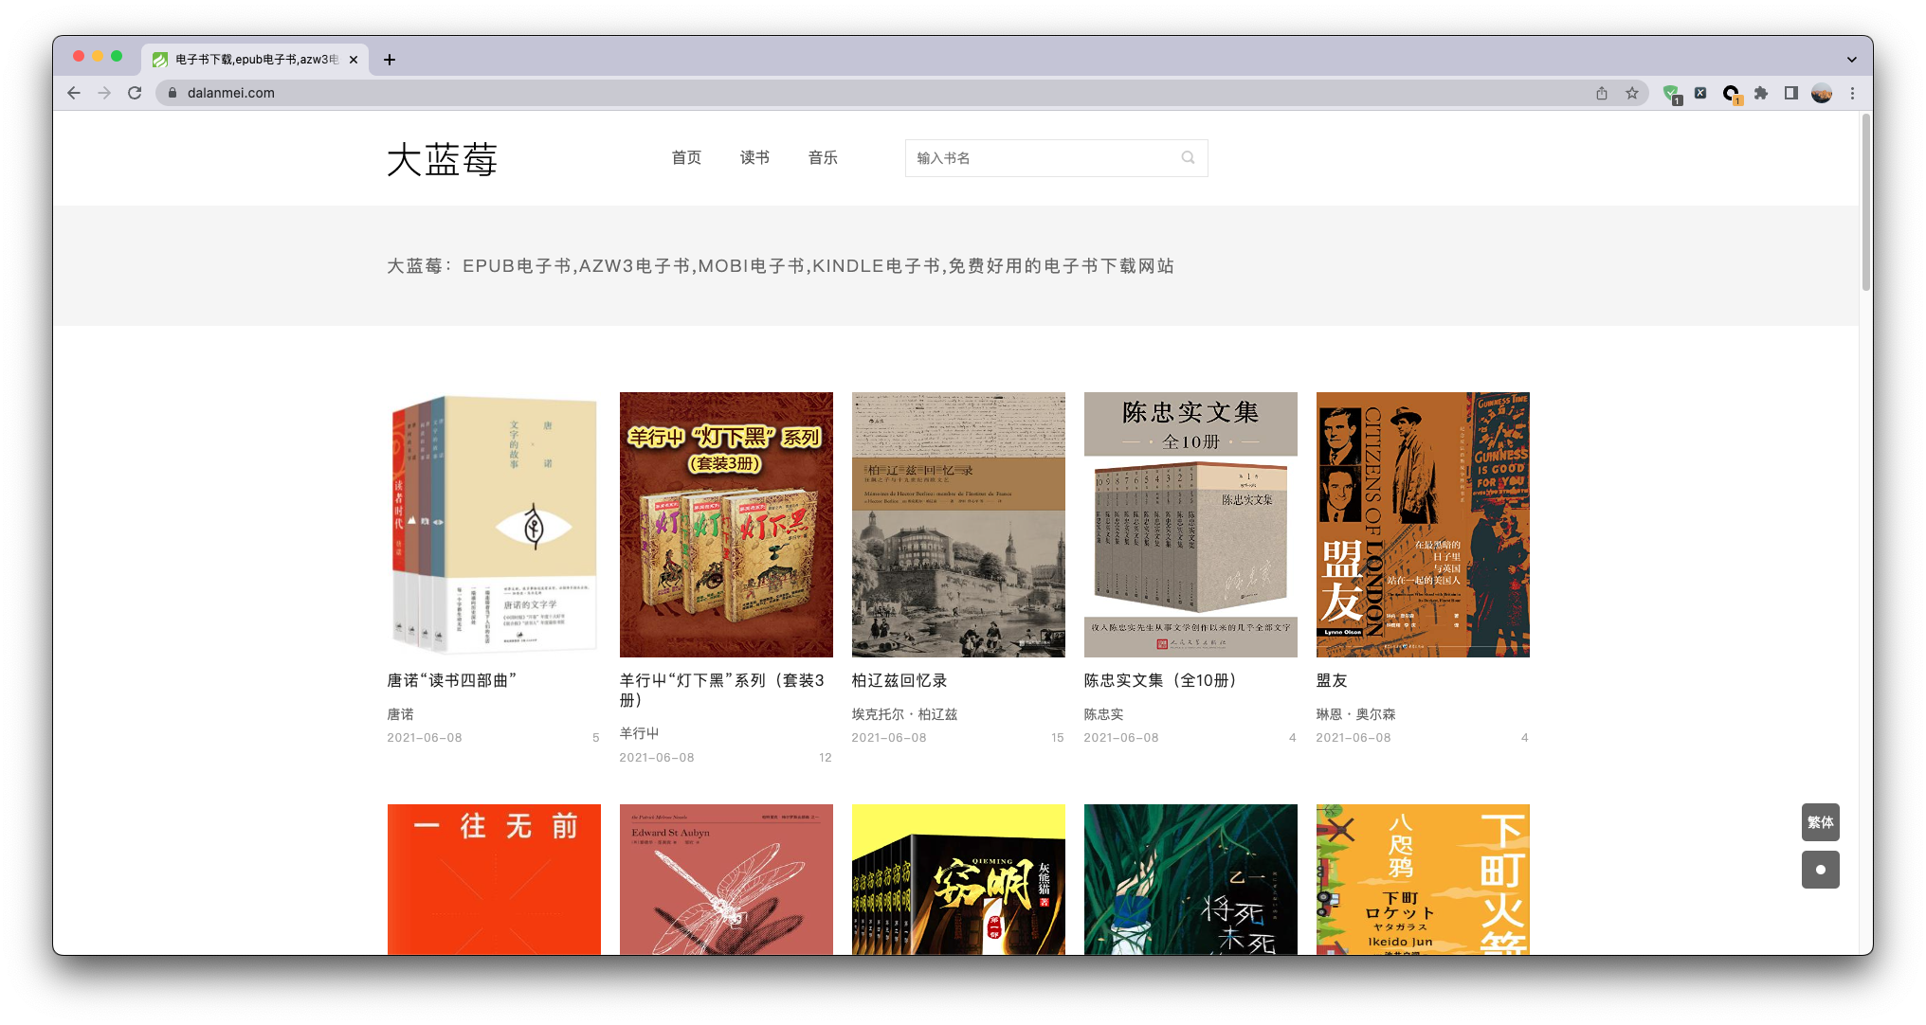
Task: Click author name 琳恩・奥尔森
Action: (1355, 714)
